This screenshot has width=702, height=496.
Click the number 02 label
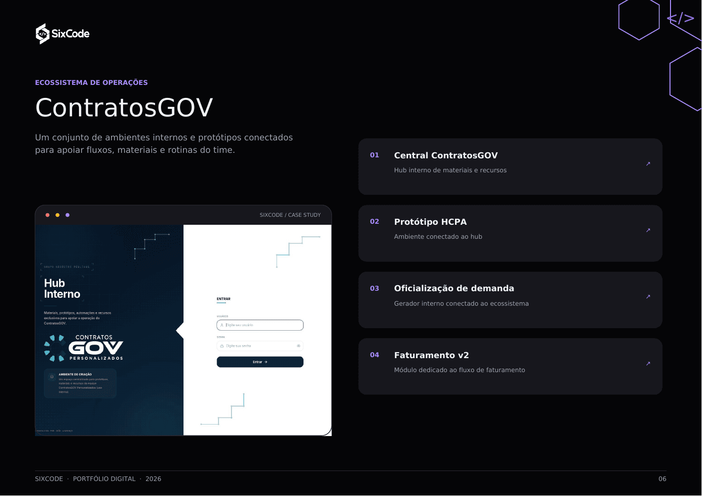point(374,221)
